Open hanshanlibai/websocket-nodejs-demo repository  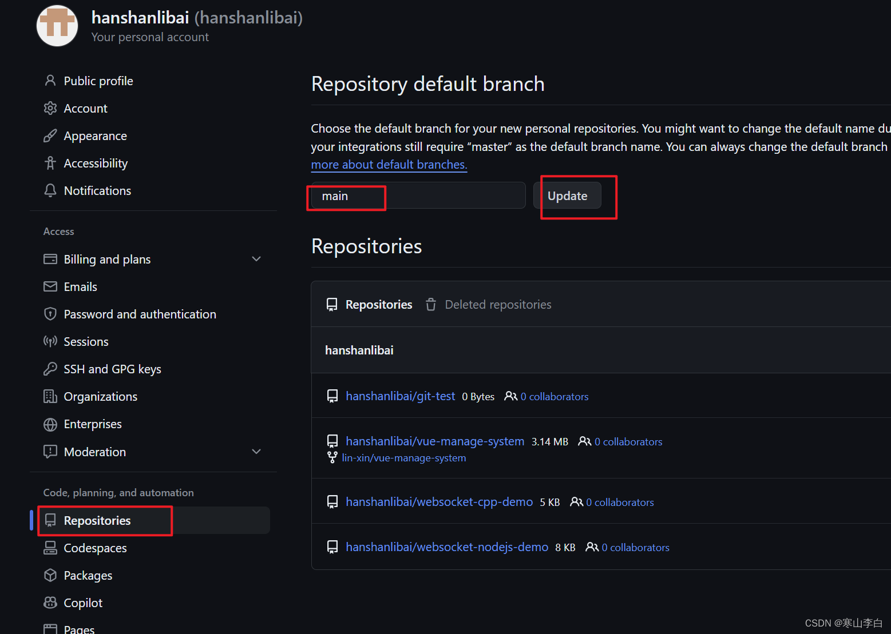coord(447,547)
